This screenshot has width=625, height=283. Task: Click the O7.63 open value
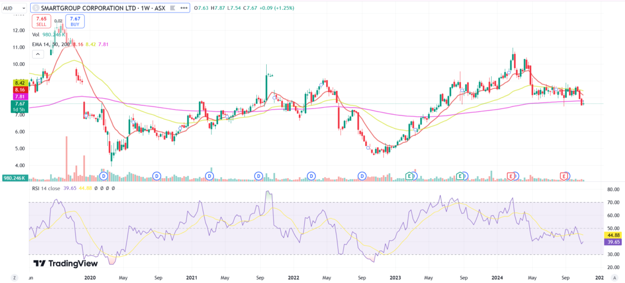201,8
